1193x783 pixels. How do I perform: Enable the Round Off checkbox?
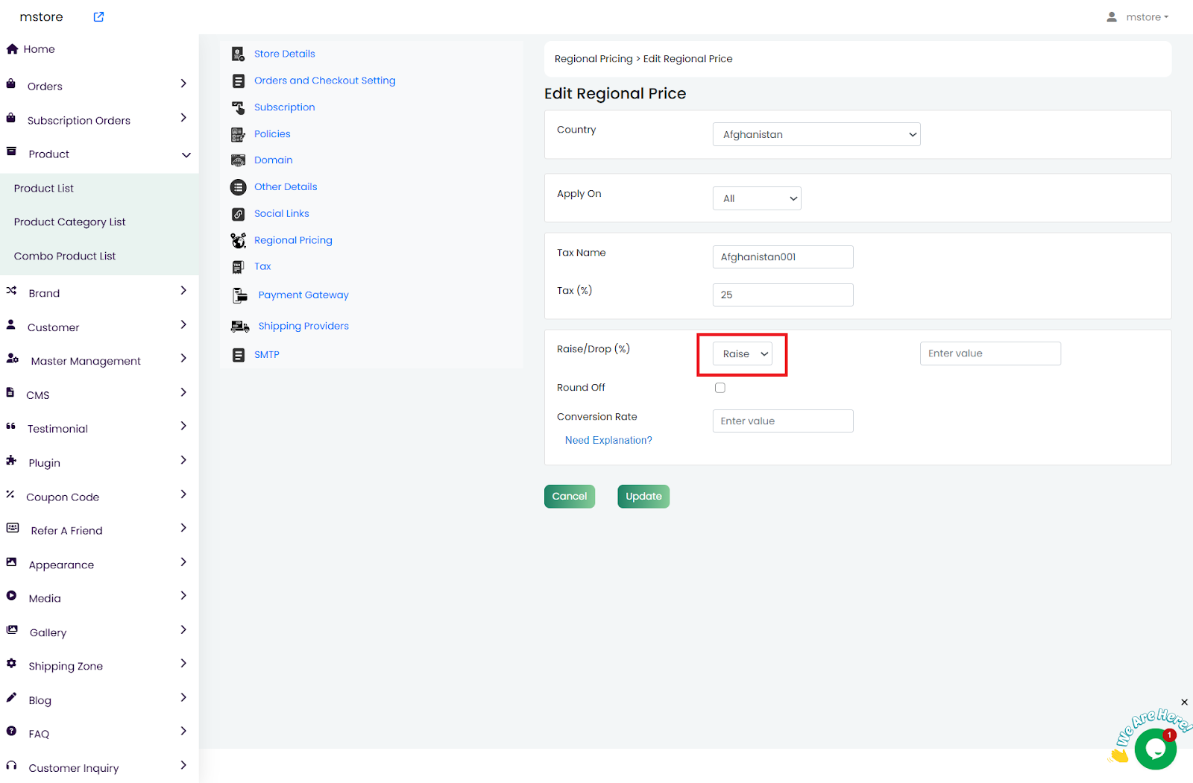[720, 388]
